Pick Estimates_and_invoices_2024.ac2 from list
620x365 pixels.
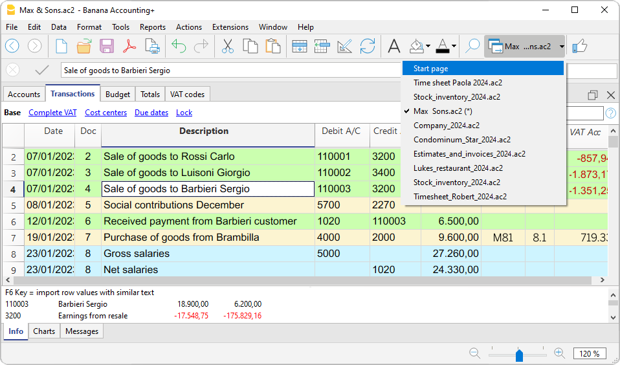[483, 154]
